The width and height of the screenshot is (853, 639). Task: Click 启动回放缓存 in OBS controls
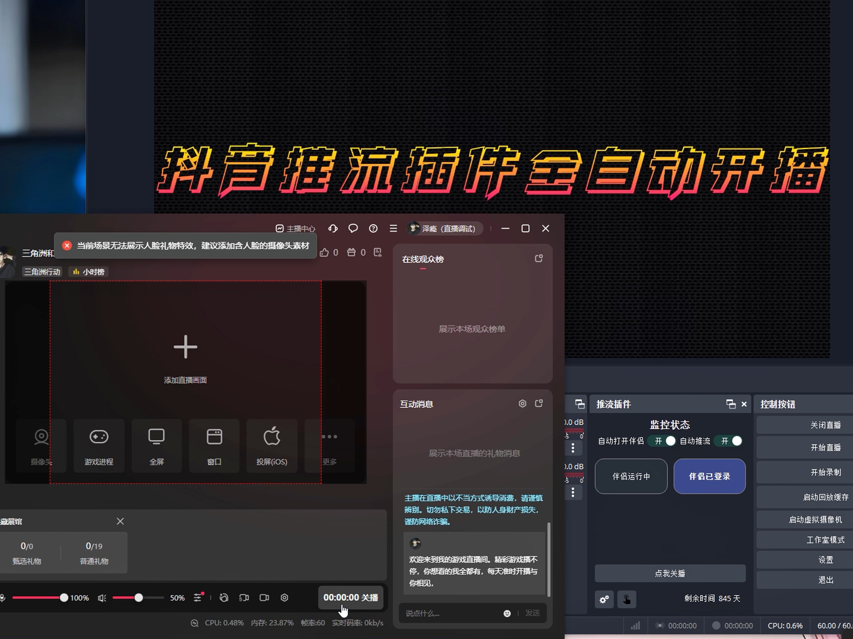[805, 497]
